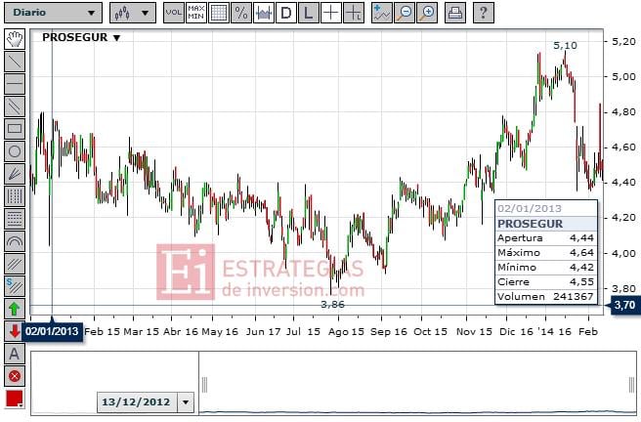Click the Volumen 241367 row
The height and width of the screenshot is (422, 641).
point(546,297)
